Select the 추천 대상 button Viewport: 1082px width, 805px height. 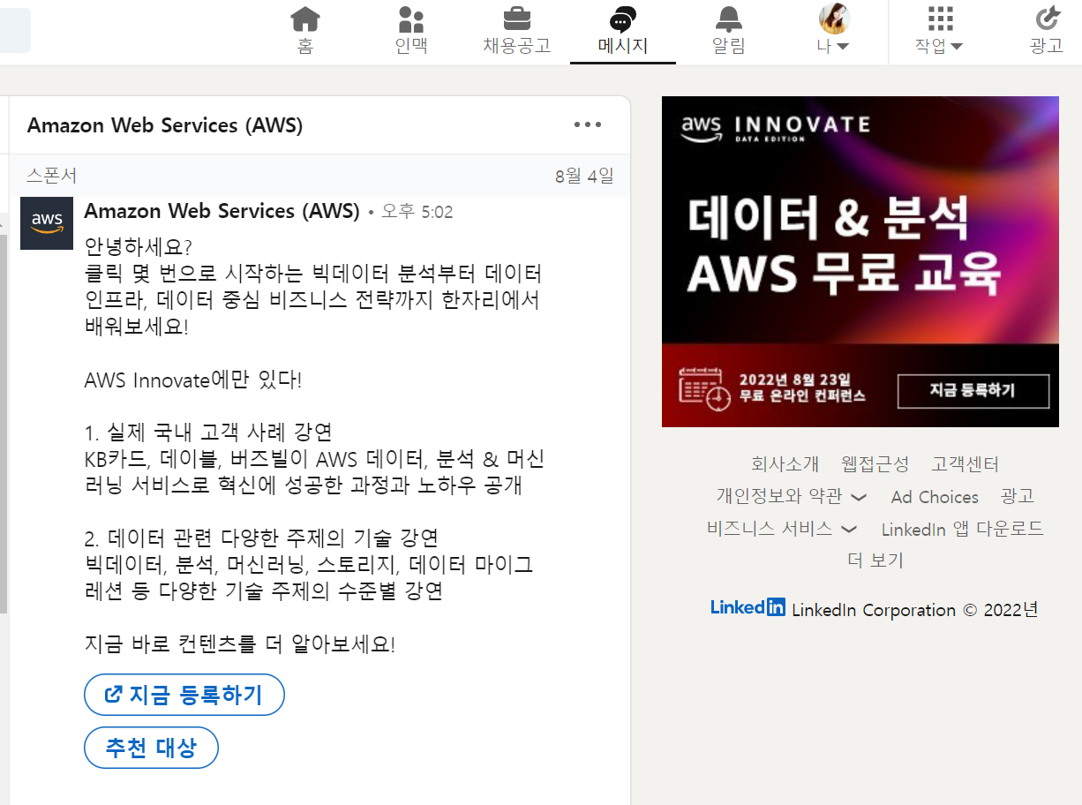[150, 749]
